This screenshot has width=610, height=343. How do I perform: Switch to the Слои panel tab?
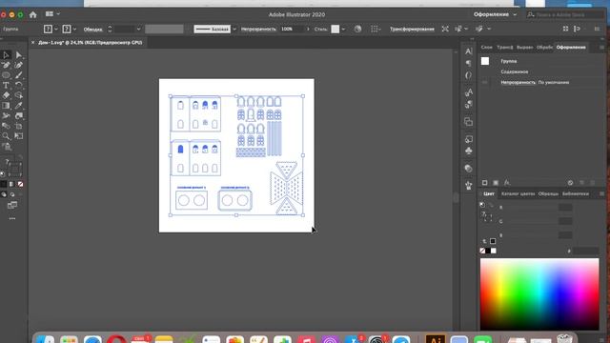pyautogui.click(x=487, y=48)
